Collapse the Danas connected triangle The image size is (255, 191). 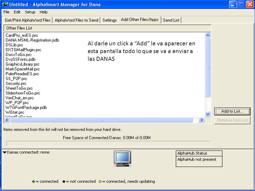point(5,152)
